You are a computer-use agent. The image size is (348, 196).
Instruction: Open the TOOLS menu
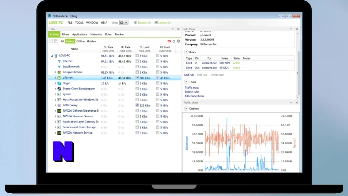[x=79, y=23]
